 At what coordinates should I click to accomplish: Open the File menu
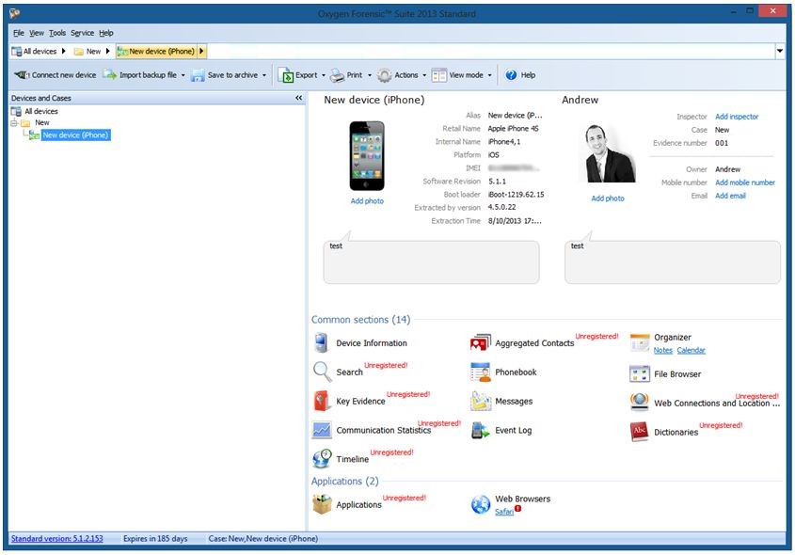coord(18,33)
